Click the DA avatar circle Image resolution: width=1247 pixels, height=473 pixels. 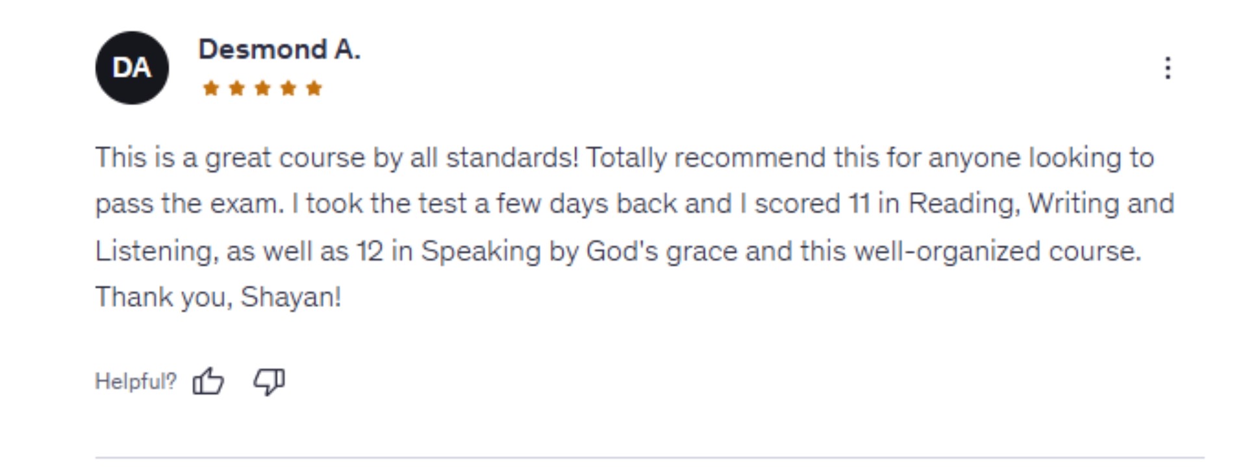[x=132, y=68]
